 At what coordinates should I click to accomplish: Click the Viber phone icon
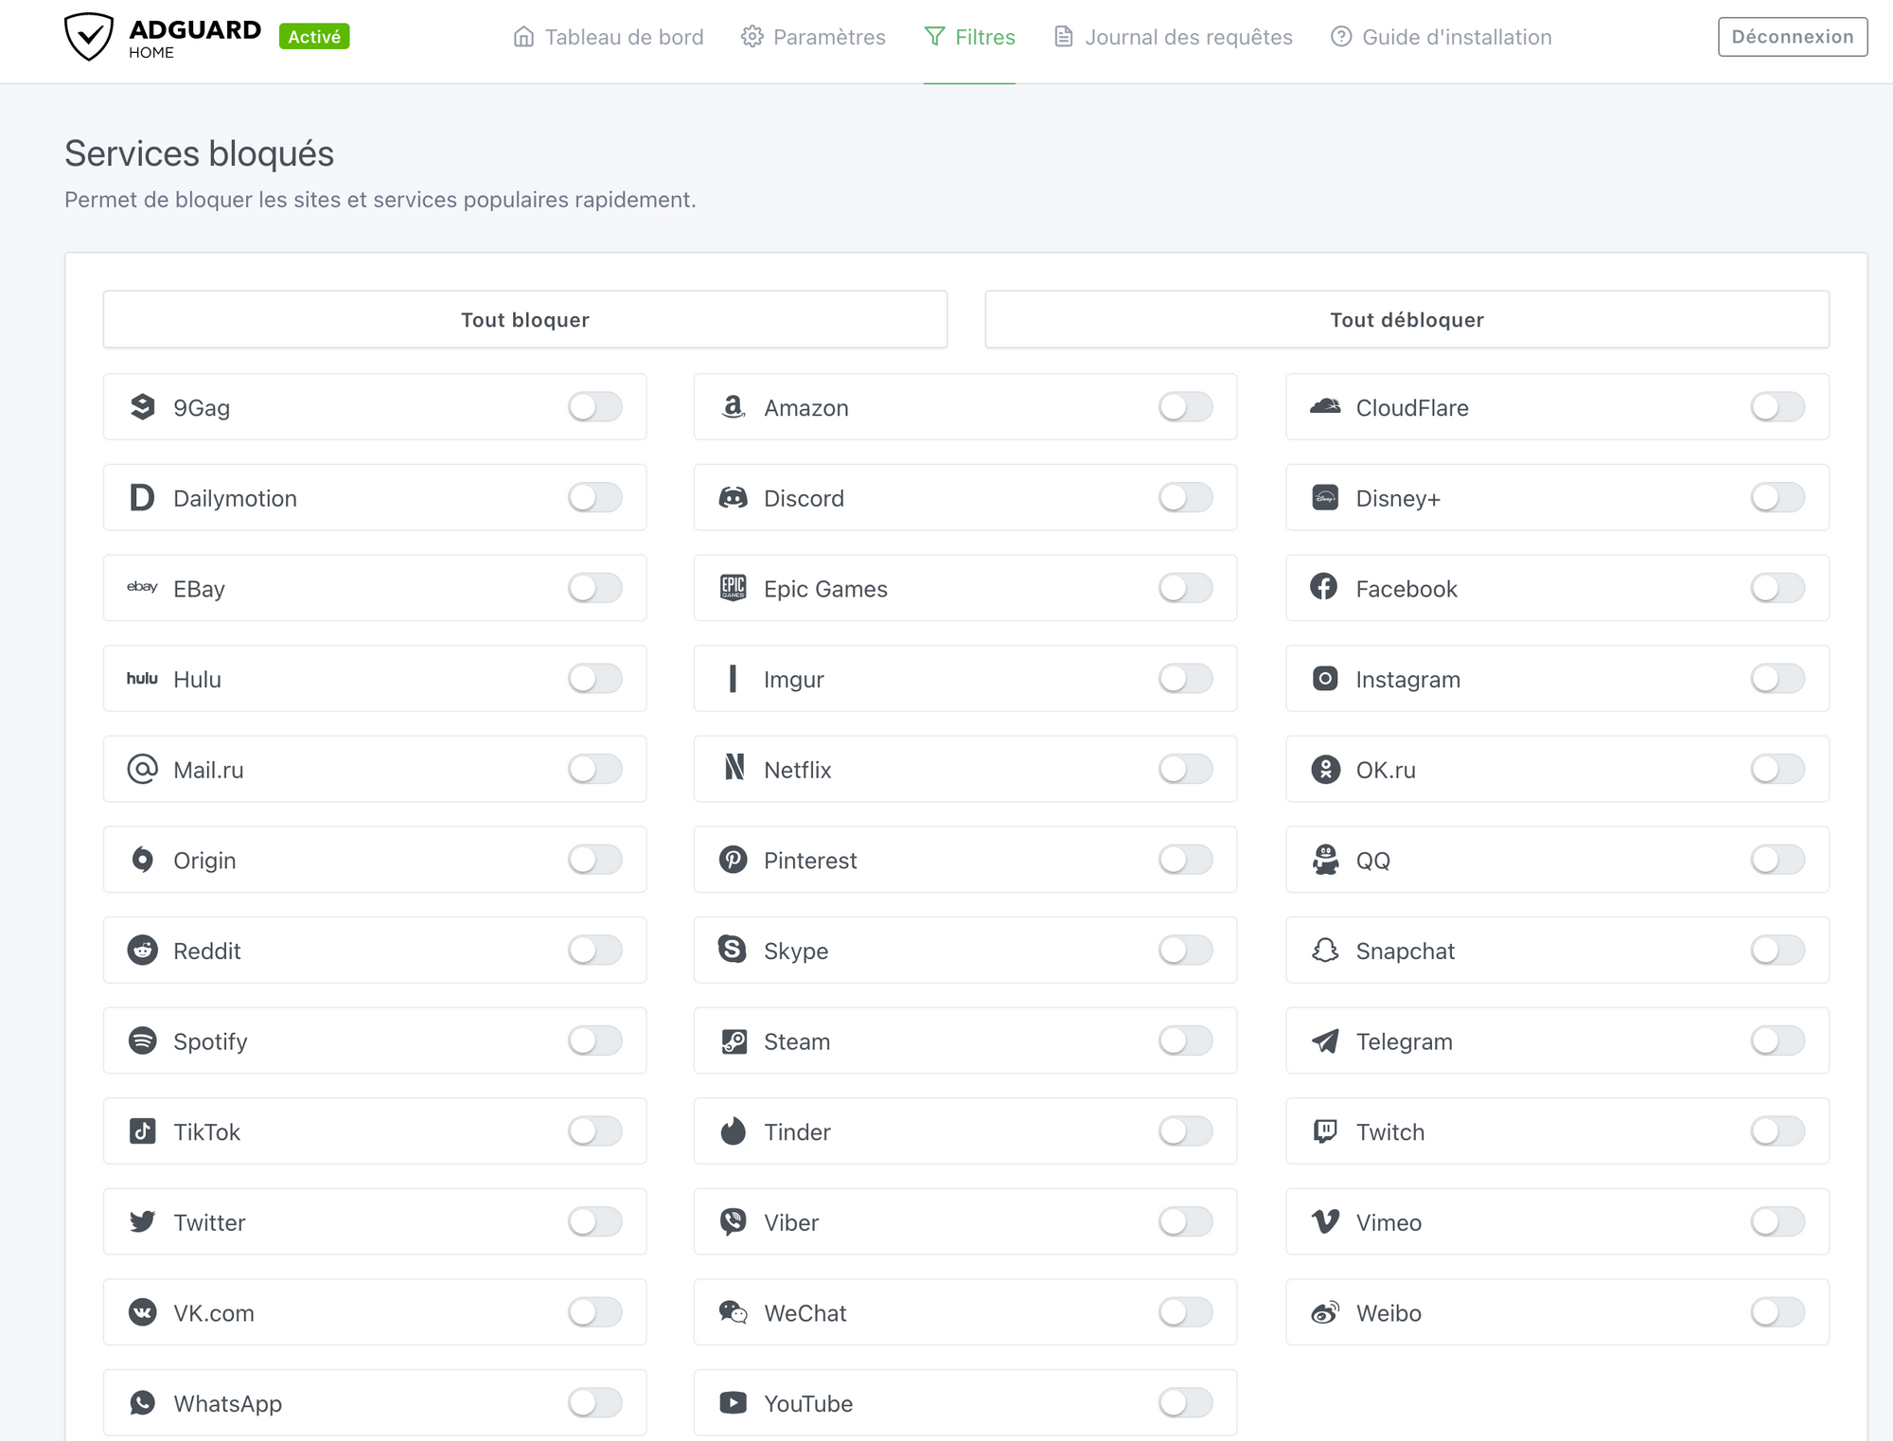tap(734, 1221)
